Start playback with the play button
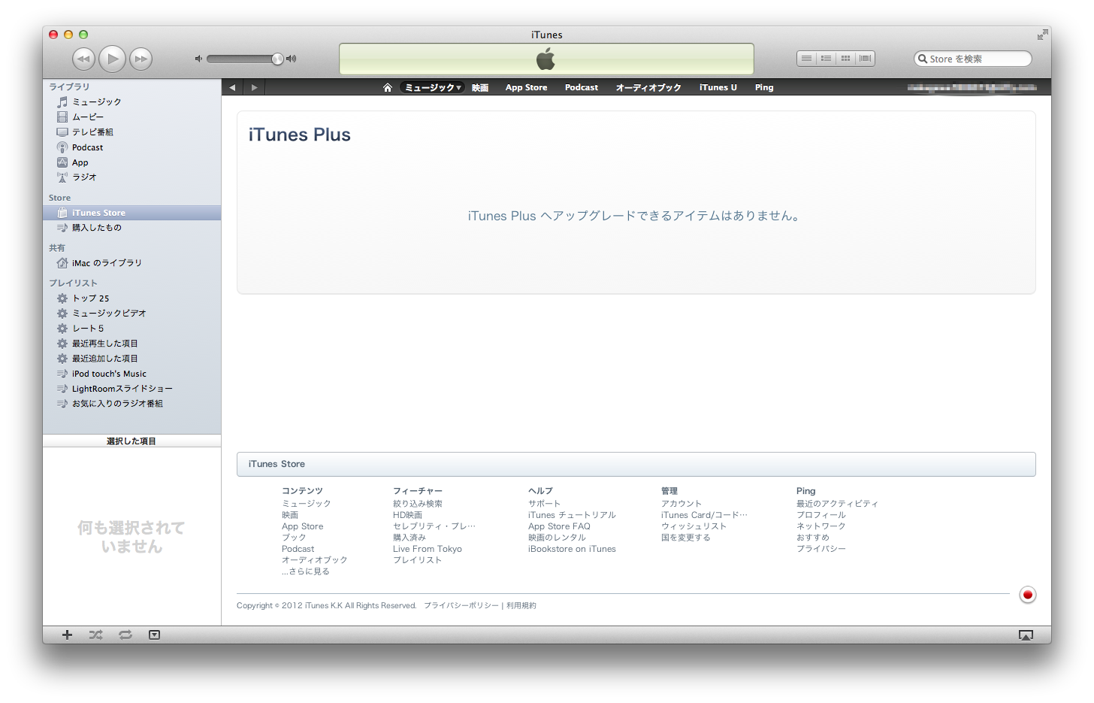 (113, 59)
